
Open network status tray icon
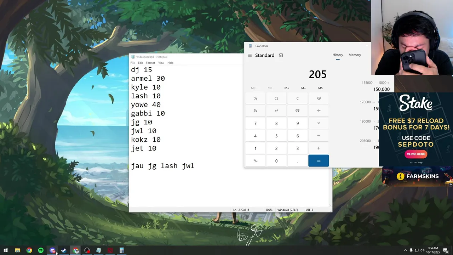tap(417, 250)
